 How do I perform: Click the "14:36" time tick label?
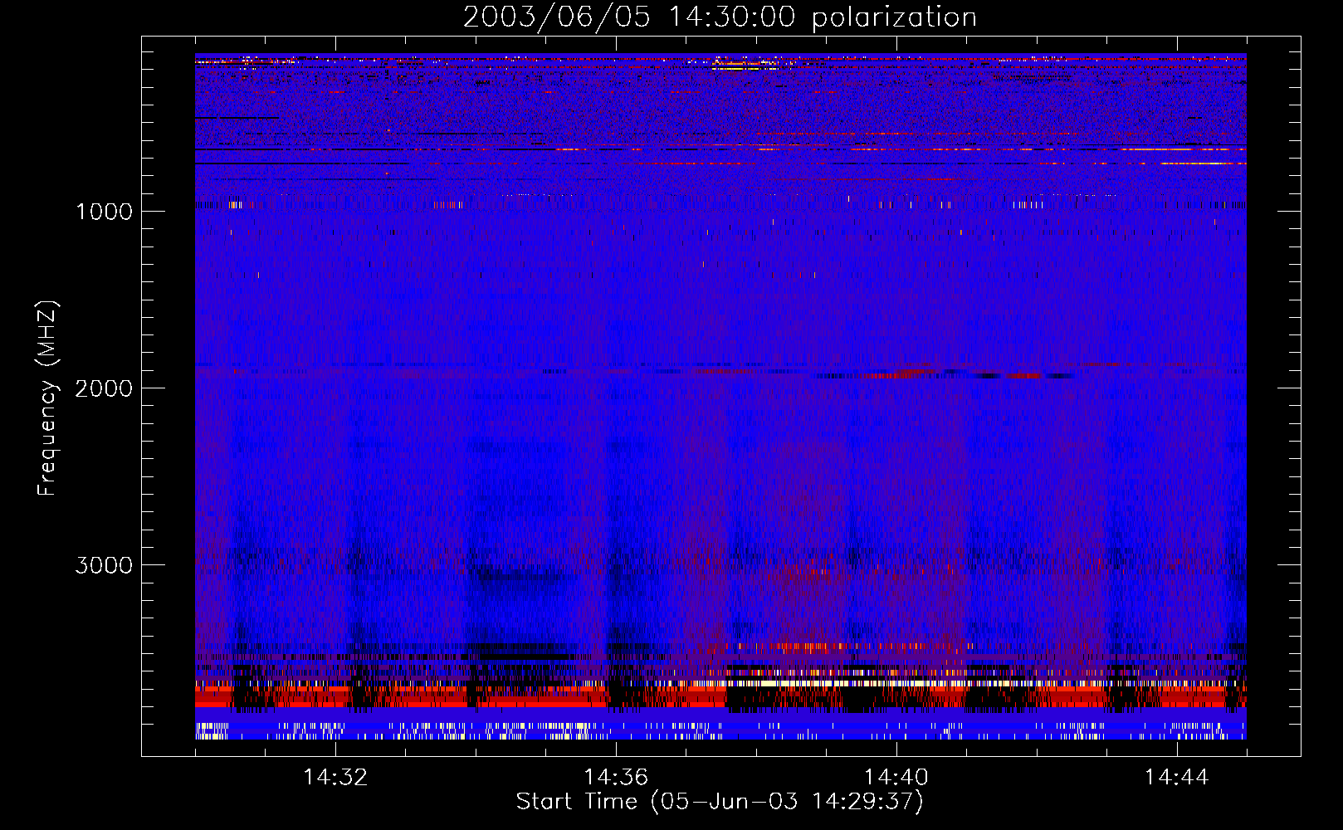616,778
